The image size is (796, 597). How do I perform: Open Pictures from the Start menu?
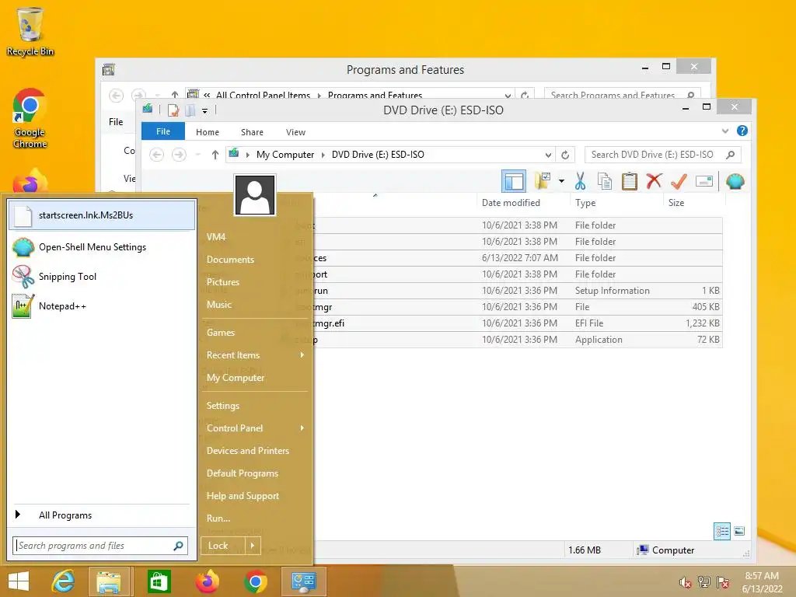click(x=223, y=281)
